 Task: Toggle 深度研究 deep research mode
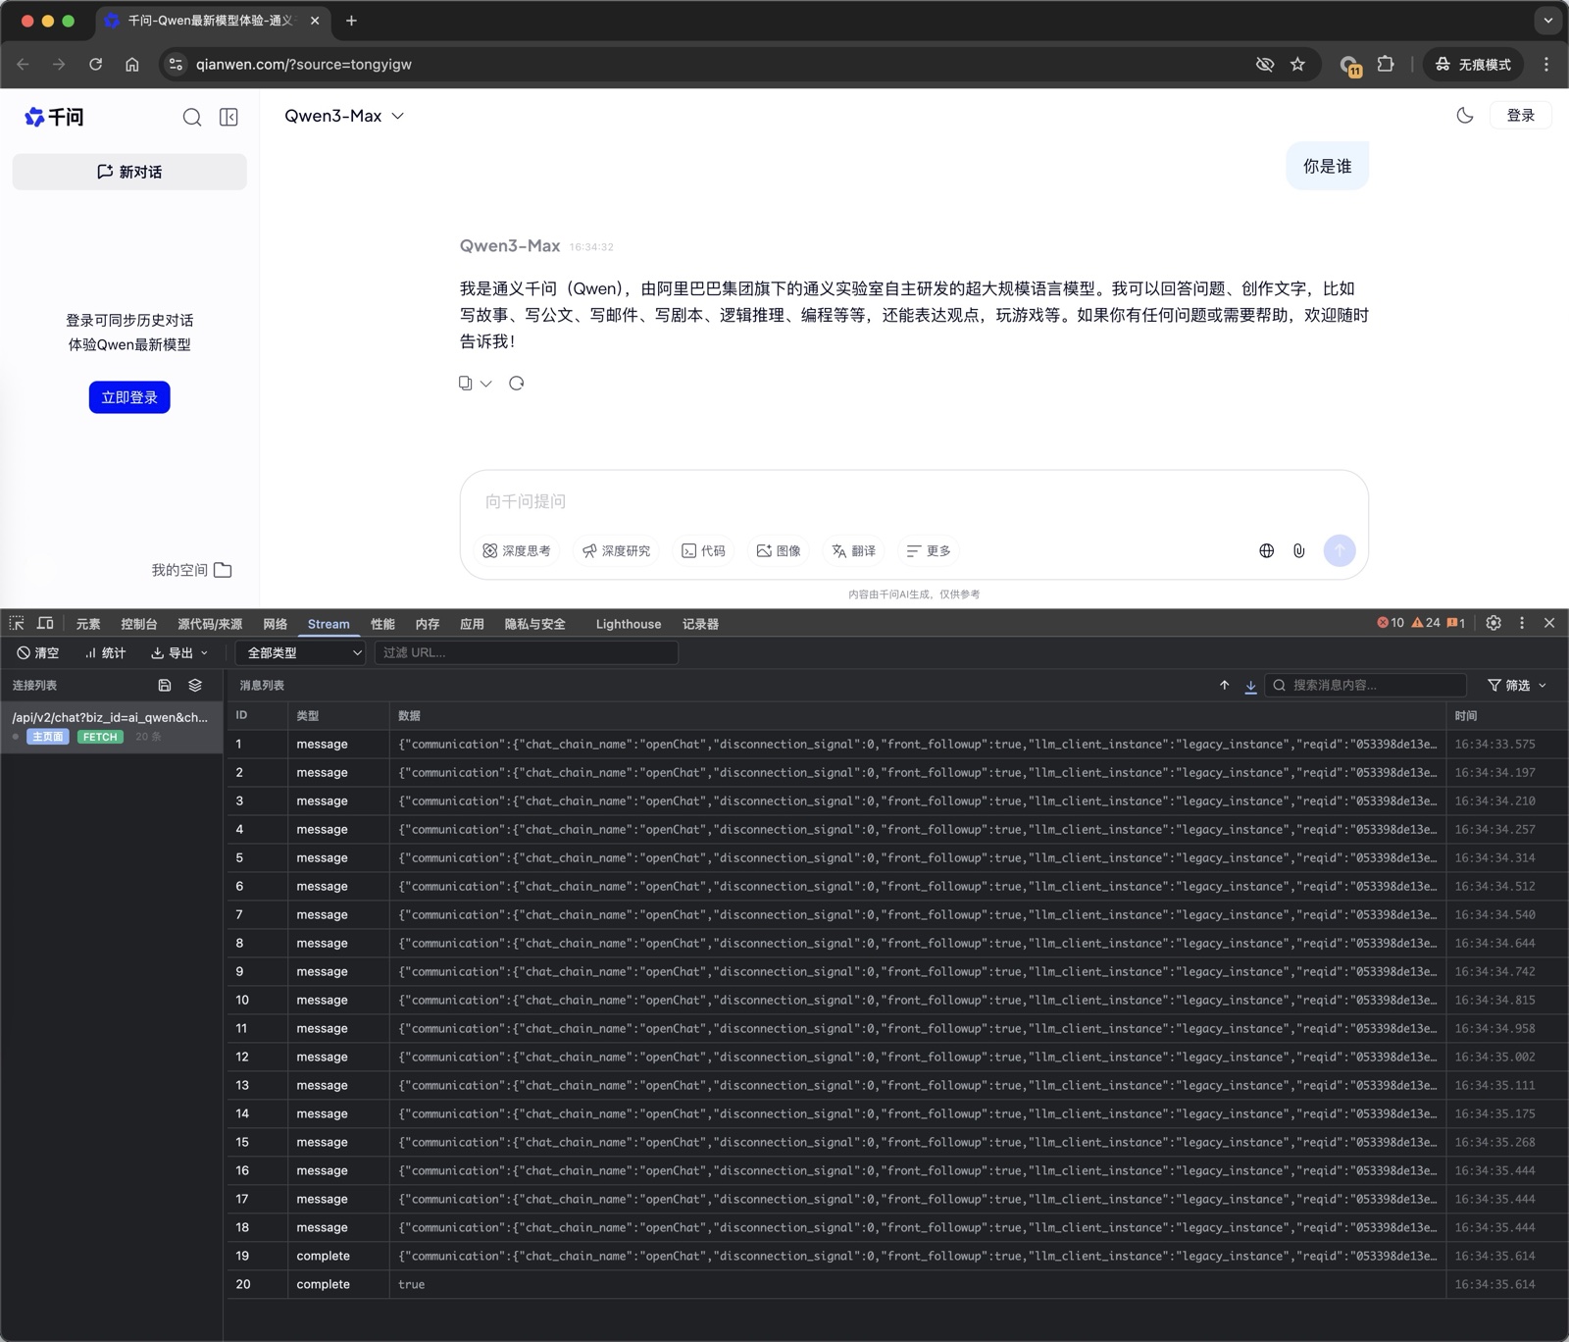pyautogui.click(x=616, y=551)
